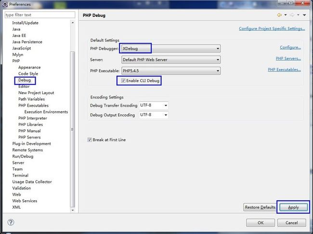
Task: Select PHP Libraries item
Action: click(x=30, y=124)
